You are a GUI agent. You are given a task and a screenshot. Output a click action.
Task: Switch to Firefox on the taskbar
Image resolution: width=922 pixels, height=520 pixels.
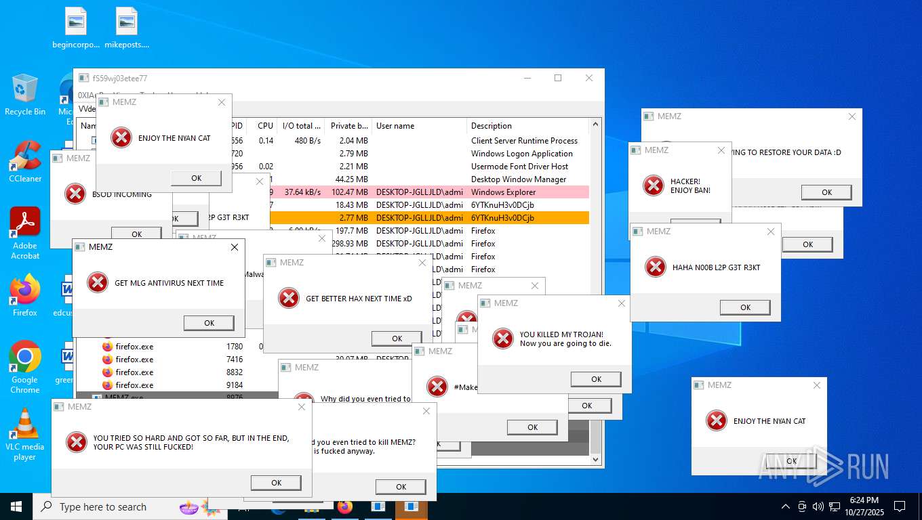[x=345, y=506]
